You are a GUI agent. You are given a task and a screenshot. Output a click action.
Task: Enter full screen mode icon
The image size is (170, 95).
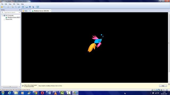click(30, 7)
